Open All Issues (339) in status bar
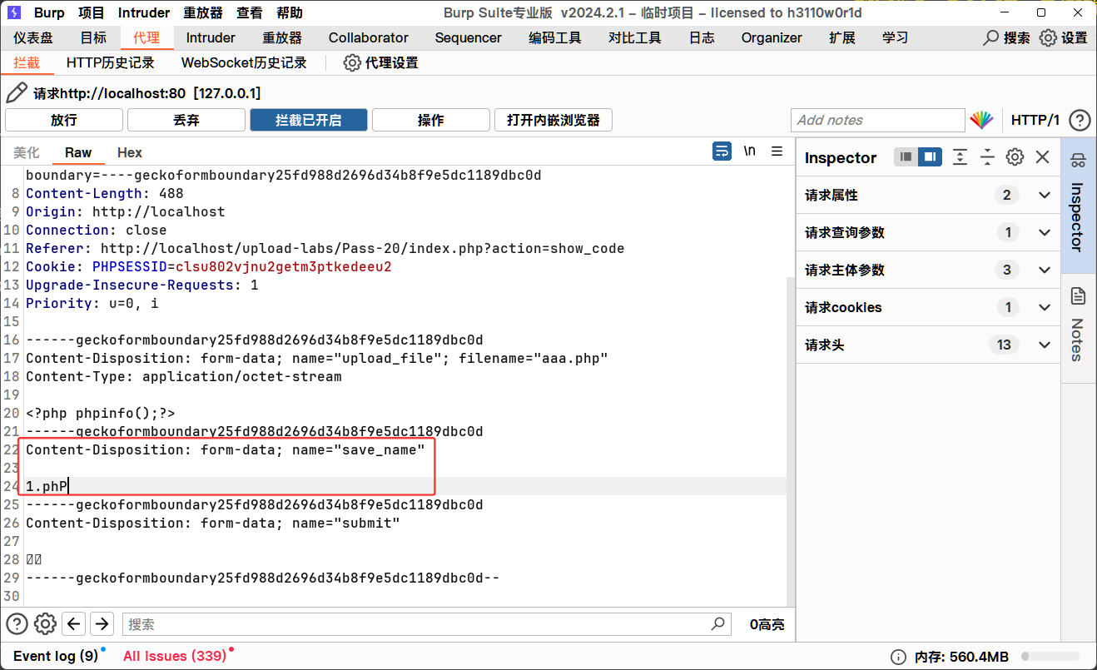This screenshot has height=670, width=1097. click(175, 656)
